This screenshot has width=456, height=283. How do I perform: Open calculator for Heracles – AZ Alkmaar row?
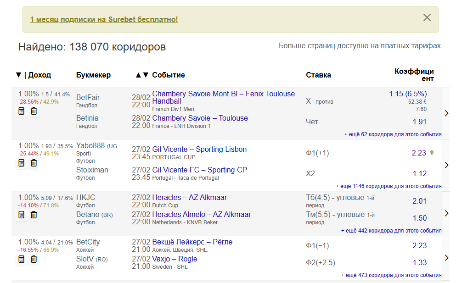pos(22,215)
